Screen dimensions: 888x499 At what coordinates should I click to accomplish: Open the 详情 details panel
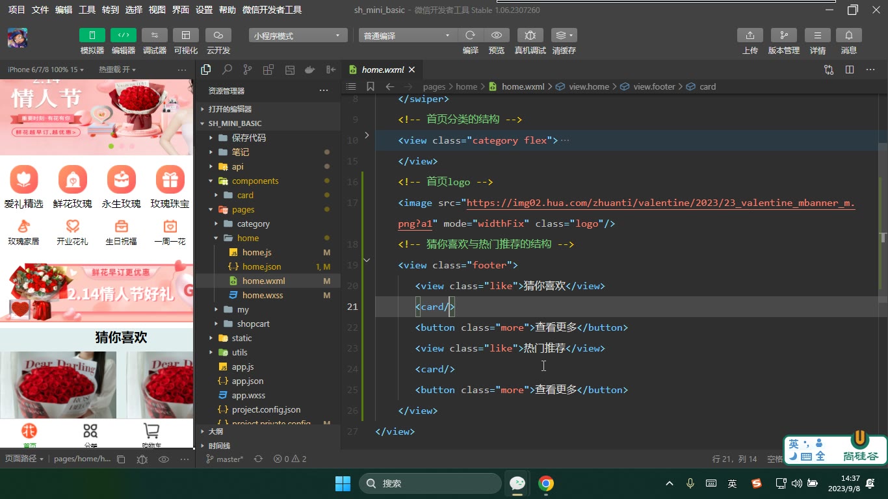(x=818, y=35)
